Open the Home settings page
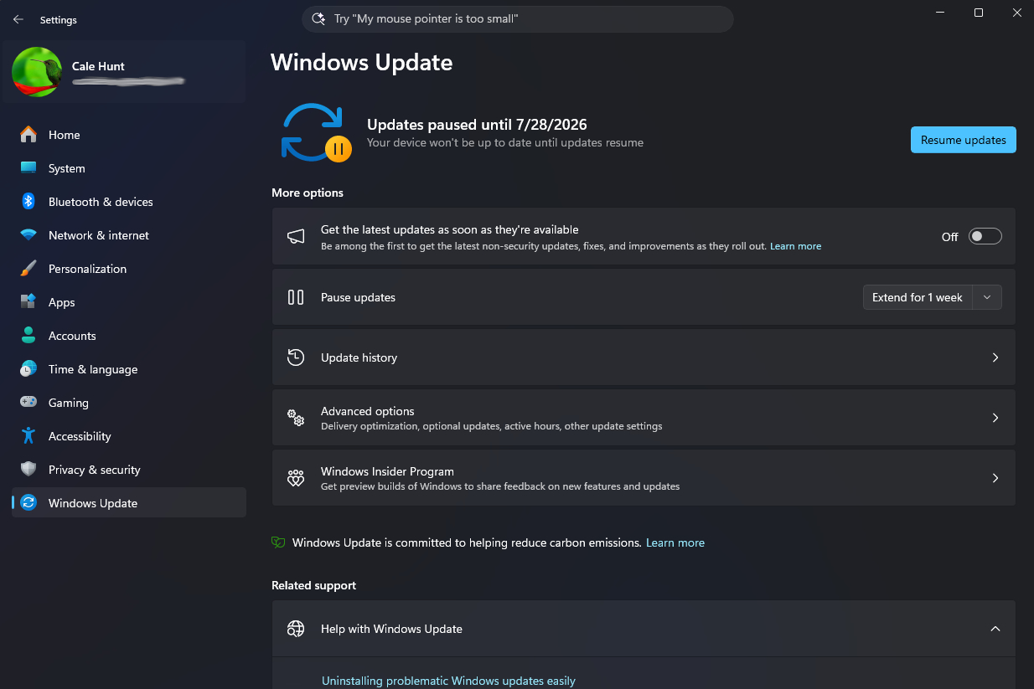 [129, 135]
